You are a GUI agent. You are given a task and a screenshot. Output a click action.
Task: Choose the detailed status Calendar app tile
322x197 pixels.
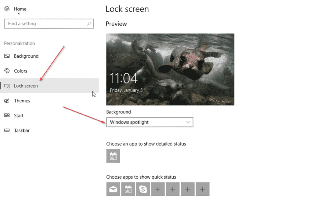tap(113, 156)
